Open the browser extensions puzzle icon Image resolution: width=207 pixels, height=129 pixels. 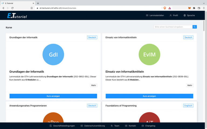194,8
